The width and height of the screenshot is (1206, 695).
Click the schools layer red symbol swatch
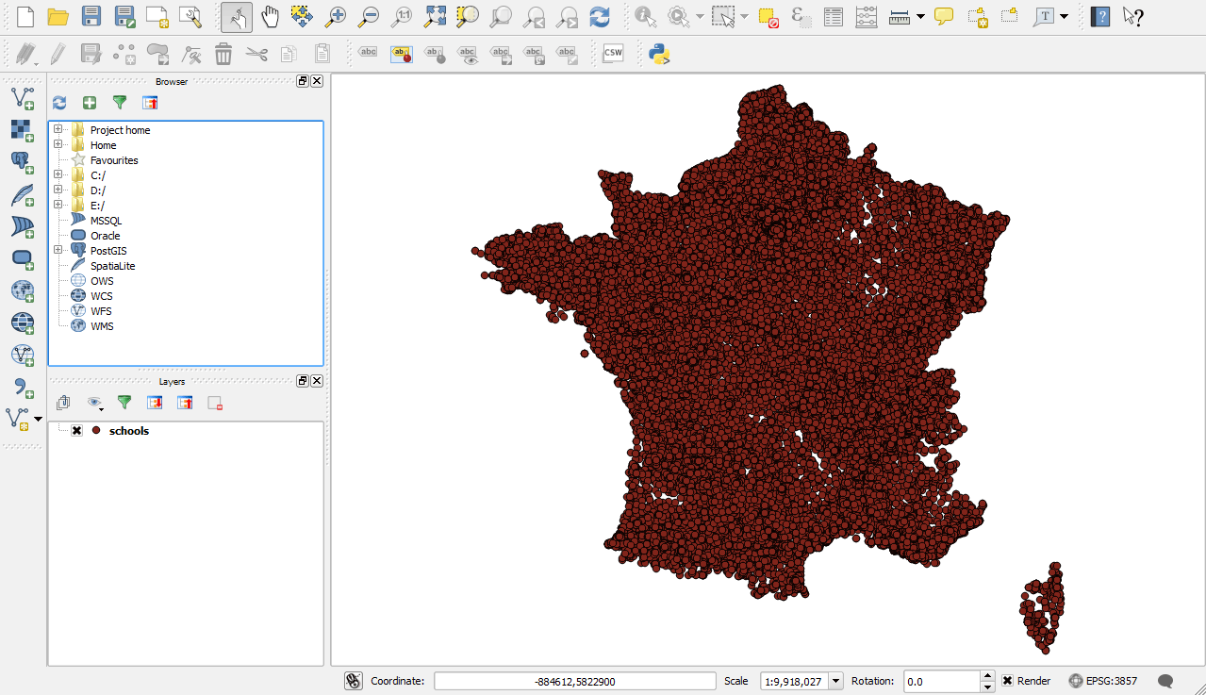point(96,431)
